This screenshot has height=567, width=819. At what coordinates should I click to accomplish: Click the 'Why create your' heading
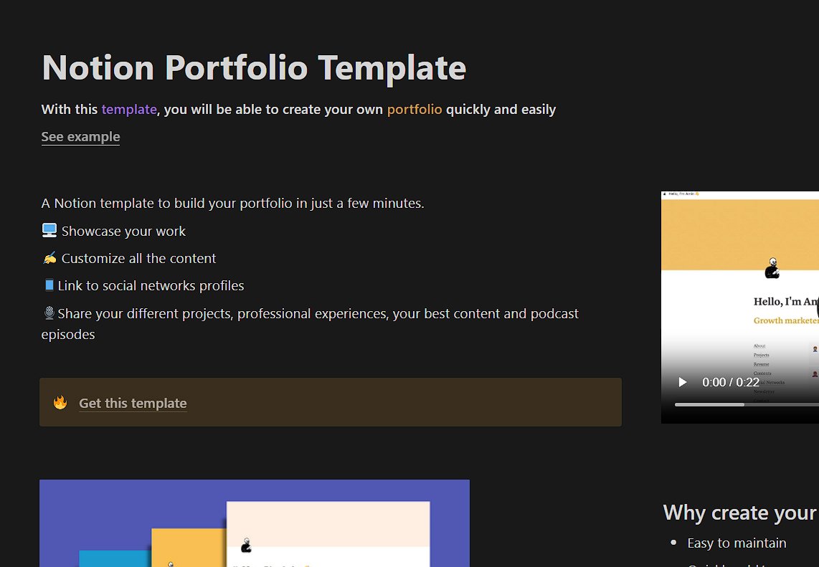click(741, 513)
